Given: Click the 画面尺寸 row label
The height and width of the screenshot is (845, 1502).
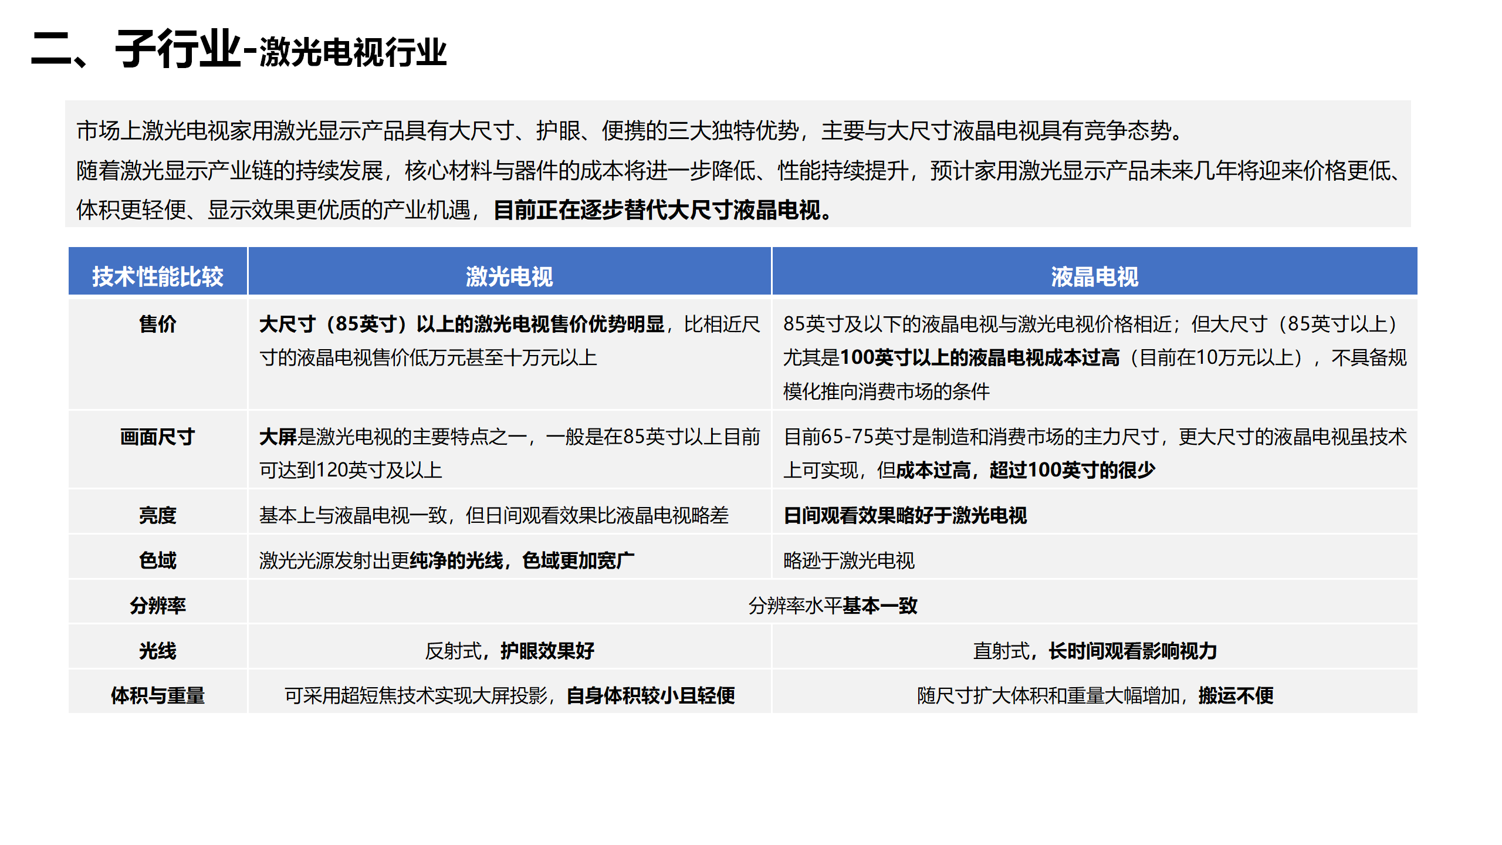Looking at the screenshot, I should click(x=158, y=436).
